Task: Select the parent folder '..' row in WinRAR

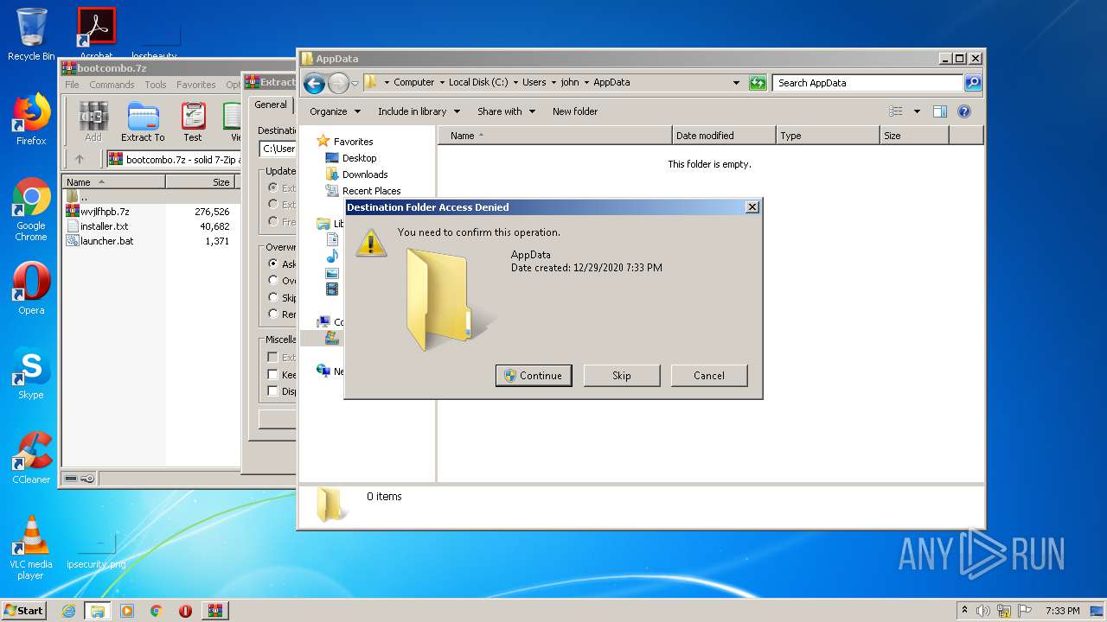Action: click(x=150, y=197)
